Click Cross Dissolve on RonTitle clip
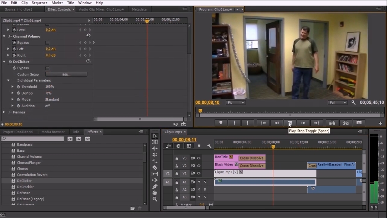Viewport: 387px width, 218px height. pyautogui.click(x=251, y=158)
